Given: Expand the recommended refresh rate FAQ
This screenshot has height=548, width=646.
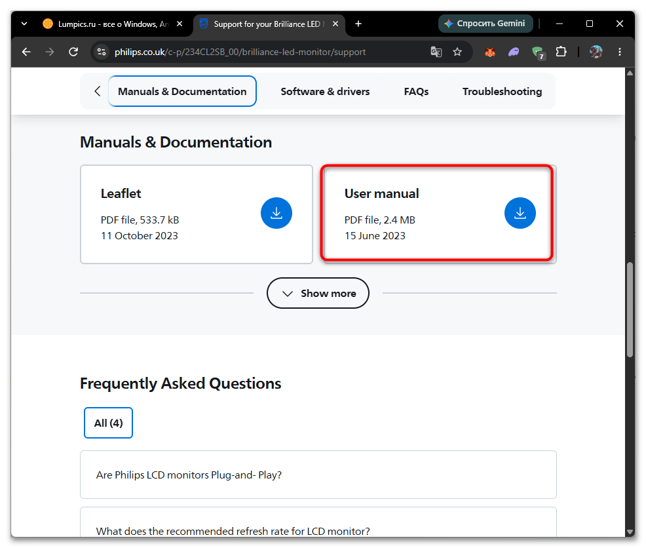Looking at the screenshot, I should (x=318, y=522).
